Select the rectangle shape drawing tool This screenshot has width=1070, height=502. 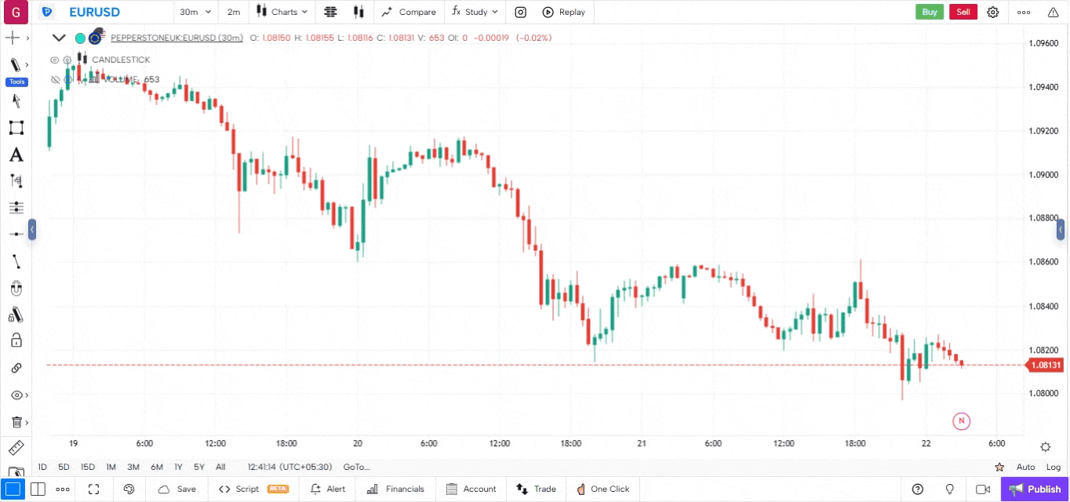(x=16, y=128)
